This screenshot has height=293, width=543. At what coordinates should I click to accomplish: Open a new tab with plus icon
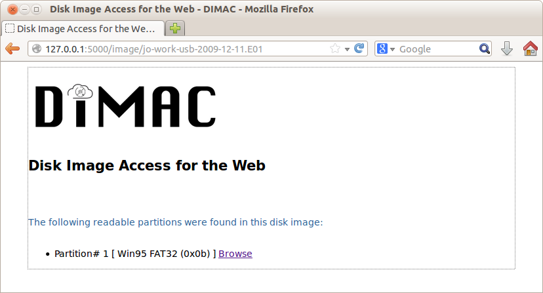(175, 28)
